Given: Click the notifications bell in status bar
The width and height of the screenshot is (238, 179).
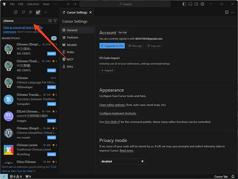Looking at the screenshot, I should [233, 176].
